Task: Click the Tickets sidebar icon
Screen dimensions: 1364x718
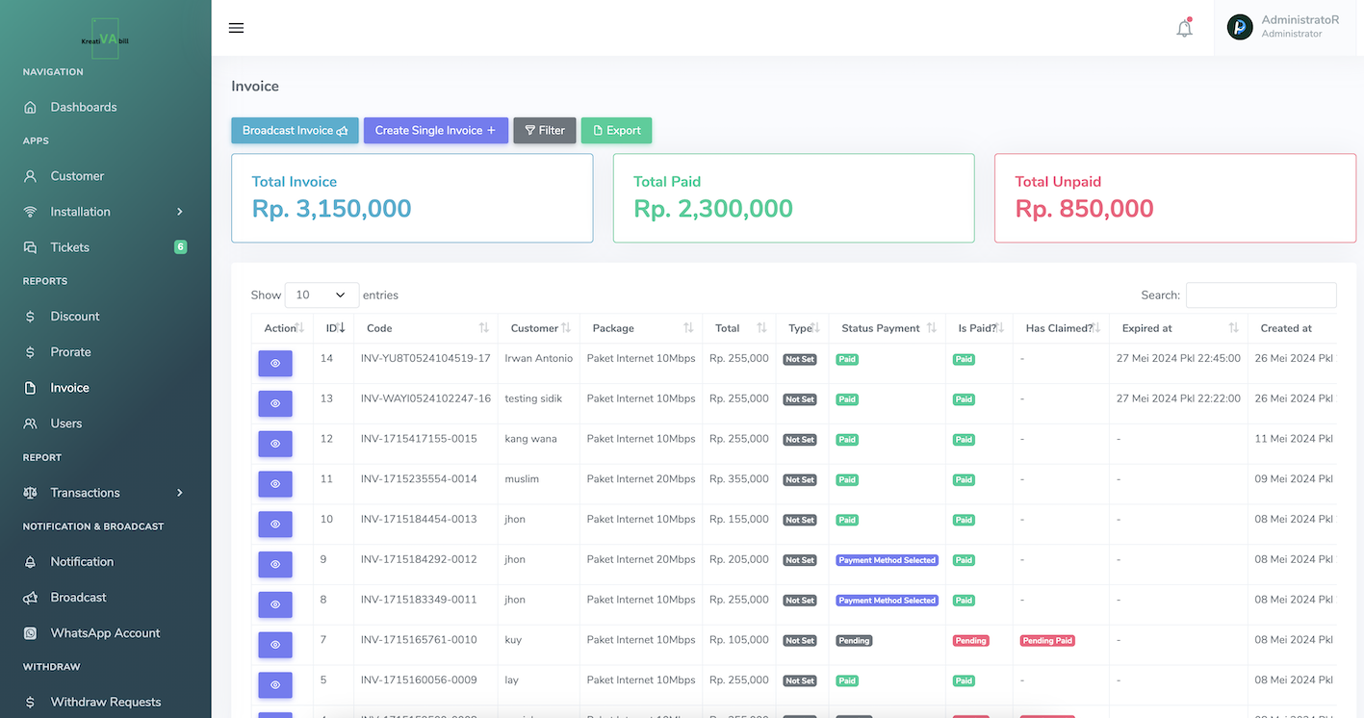Action: (31, 247)
